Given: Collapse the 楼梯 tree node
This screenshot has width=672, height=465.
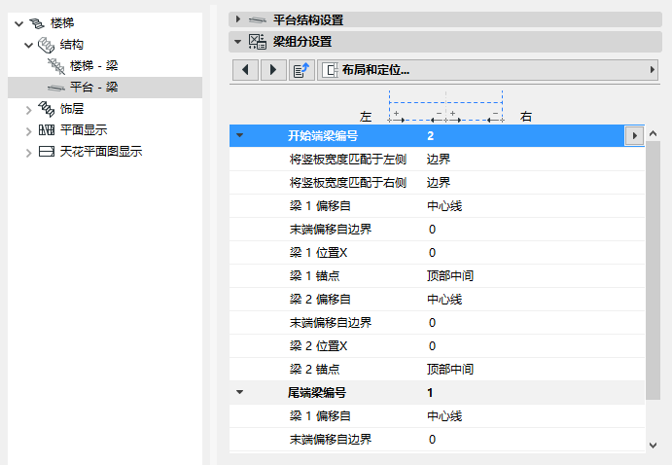Looking at the screenshot, I should click(x=18, y=23).
